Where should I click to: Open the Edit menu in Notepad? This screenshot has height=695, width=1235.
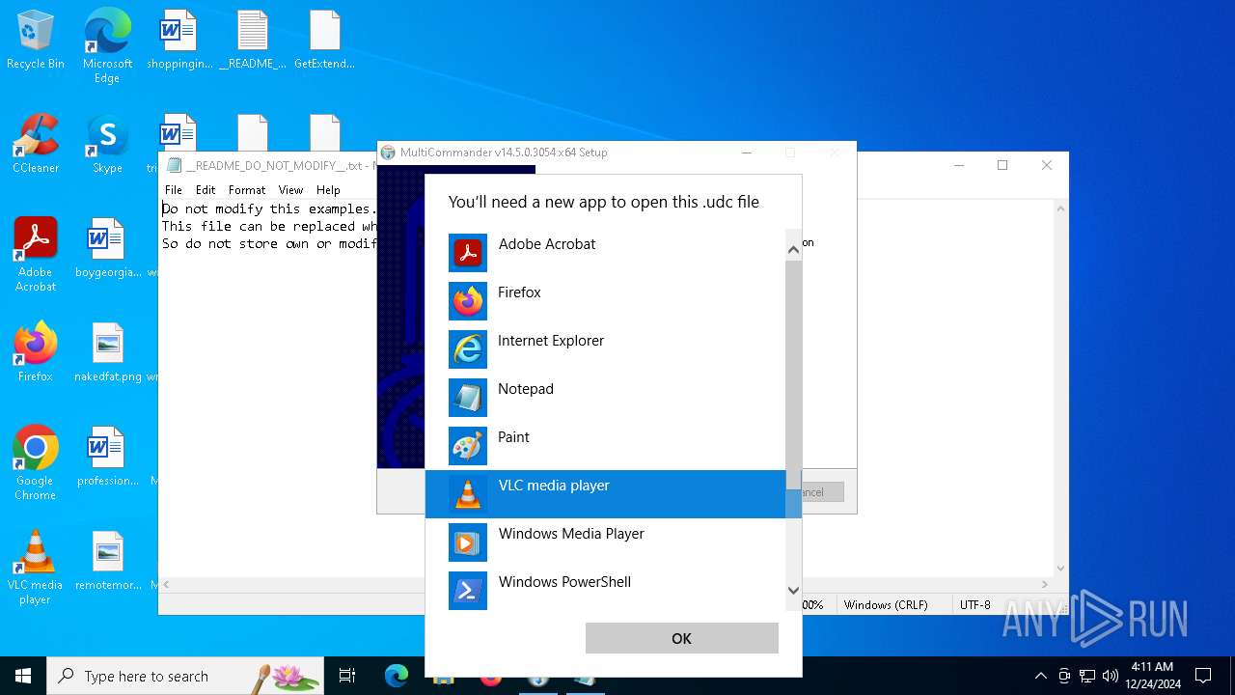pyautogui.click(x=206, y=190)
